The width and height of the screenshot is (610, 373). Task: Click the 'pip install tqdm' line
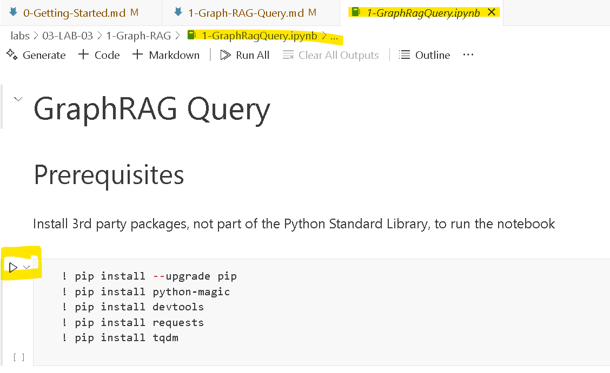coord(120,338)
